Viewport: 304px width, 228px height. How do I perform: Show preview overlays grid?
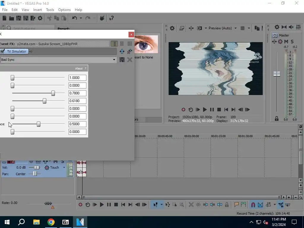pos(243,28)
